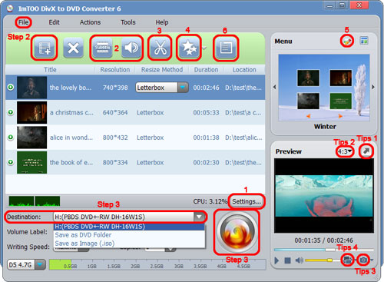The image size is (384, 282).
Task: Toggle checkmark for alice in wonderland row
Action: point(11,138)
